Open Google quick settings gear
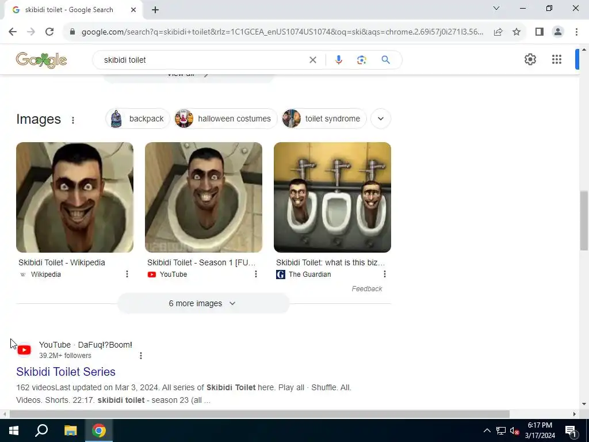Screen dimensions: 589x442 point(530,59)
